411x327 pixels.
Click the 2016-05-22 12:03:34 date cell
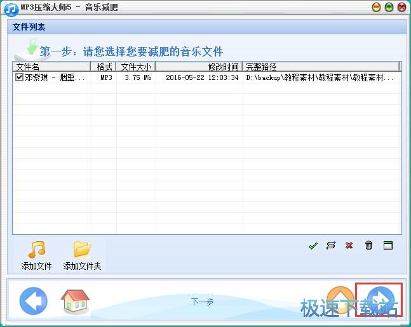tap(202, 77)
